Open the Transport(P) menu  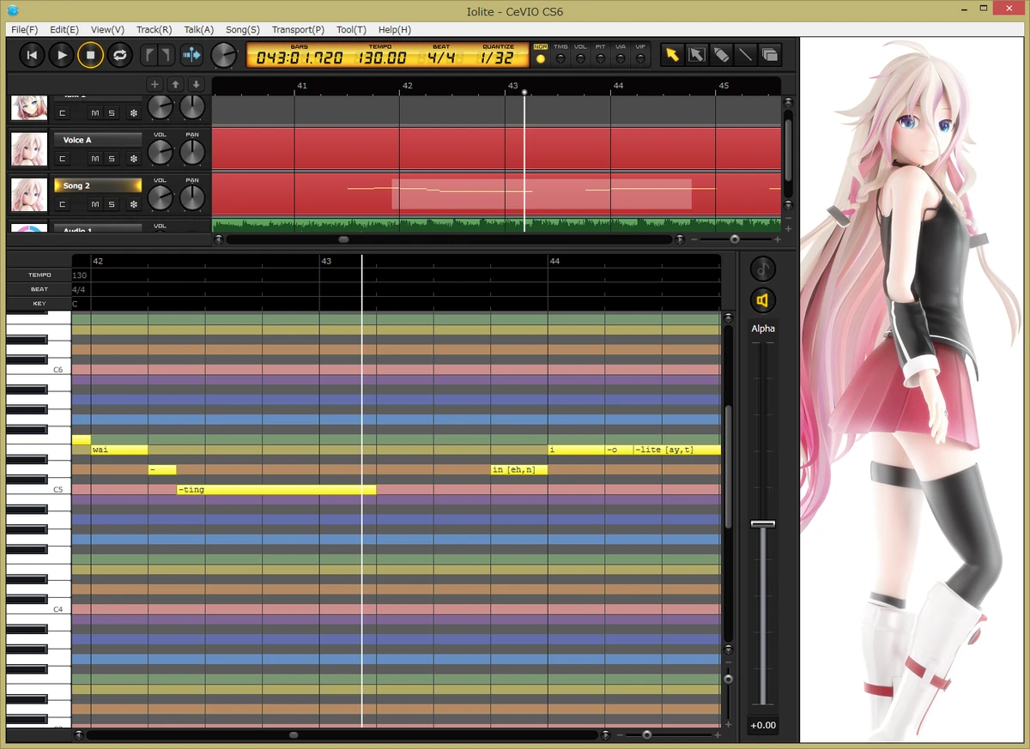tap(297, 29)
